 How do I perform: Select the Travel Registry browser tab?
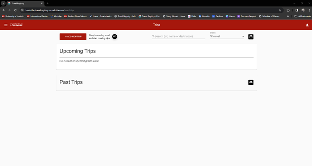coord(25,3)
